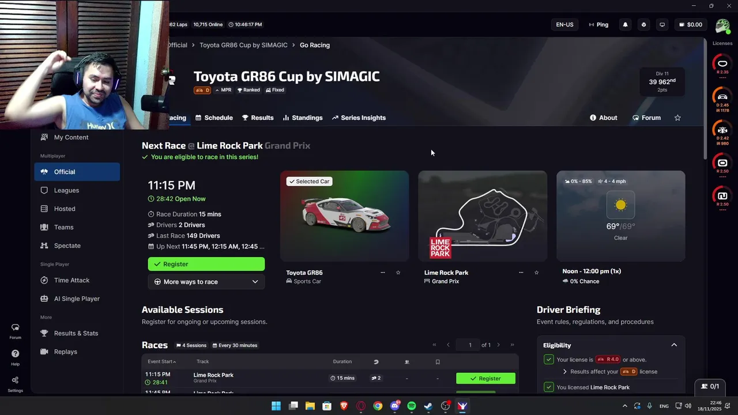
Task: Expand More ways to race dropdown
Action: (x=206, y=282)
